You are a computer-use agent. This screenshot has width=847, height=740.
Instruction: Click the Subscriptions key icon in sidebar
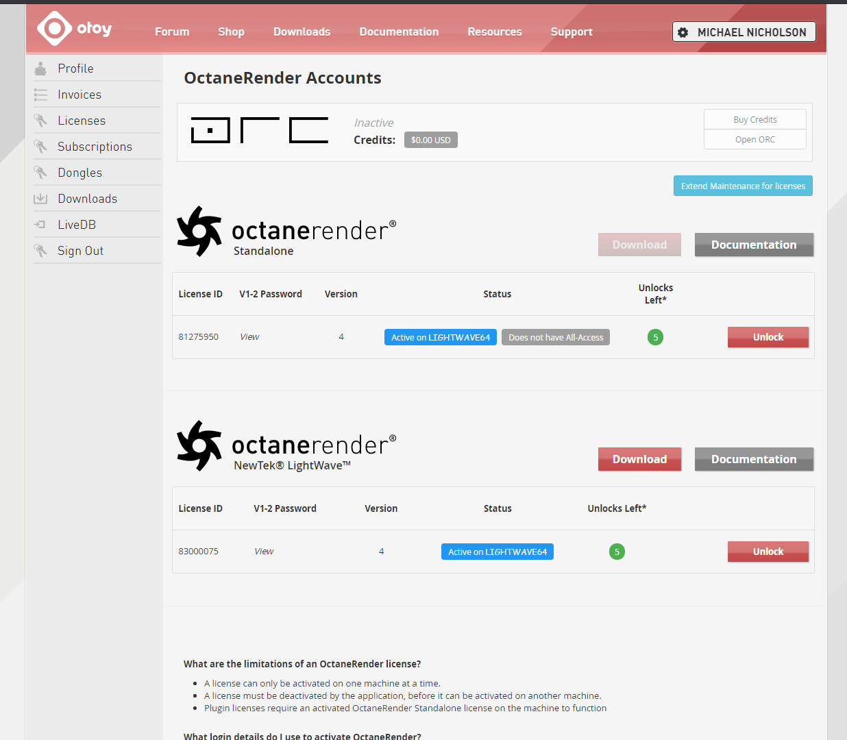pyautogui.click(x=40, y=147)
